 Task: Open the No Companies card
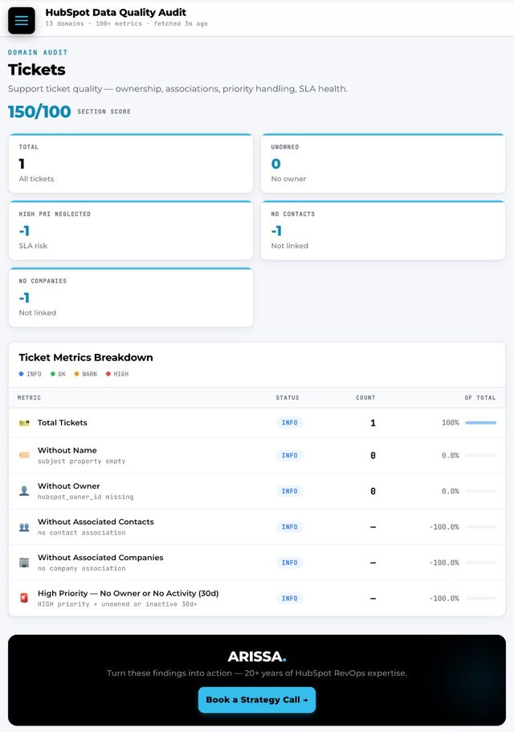click(131, 297)
